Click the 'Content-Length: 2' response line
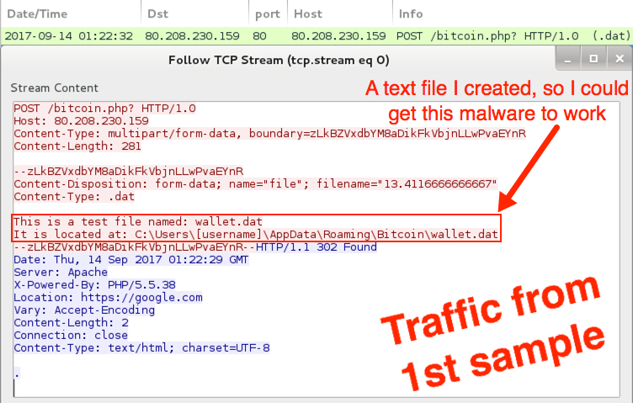This screenshot has width=633, height=403. [x=71, y=323]
